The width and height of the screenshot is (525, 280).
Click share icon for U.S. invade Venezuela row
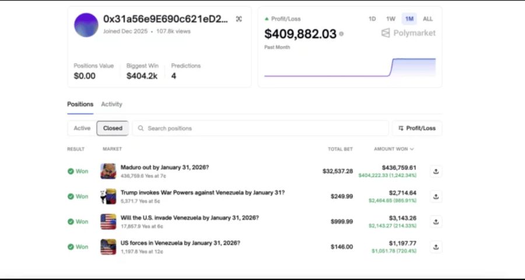click(436, 222)
